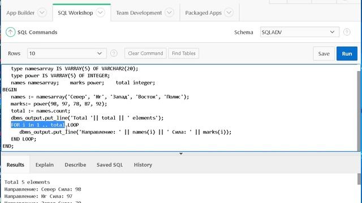Click the Find Tables button

pyautogui.click(x=183, y=54)
